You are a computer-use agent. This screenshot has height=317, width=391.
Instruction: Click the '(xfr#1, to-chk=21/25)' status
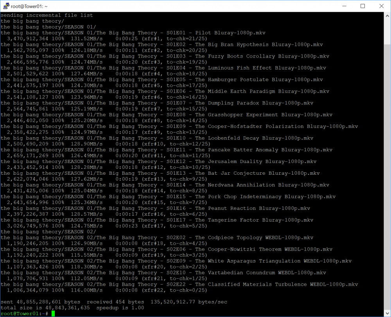(174, 39)
